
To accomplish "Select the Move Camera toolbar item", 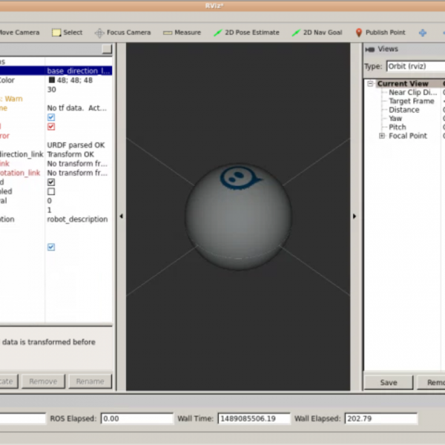I will (19, 33).
